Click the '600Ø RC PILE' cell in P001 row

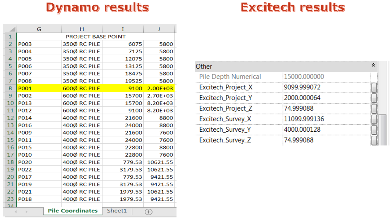(x=82, y=88)
